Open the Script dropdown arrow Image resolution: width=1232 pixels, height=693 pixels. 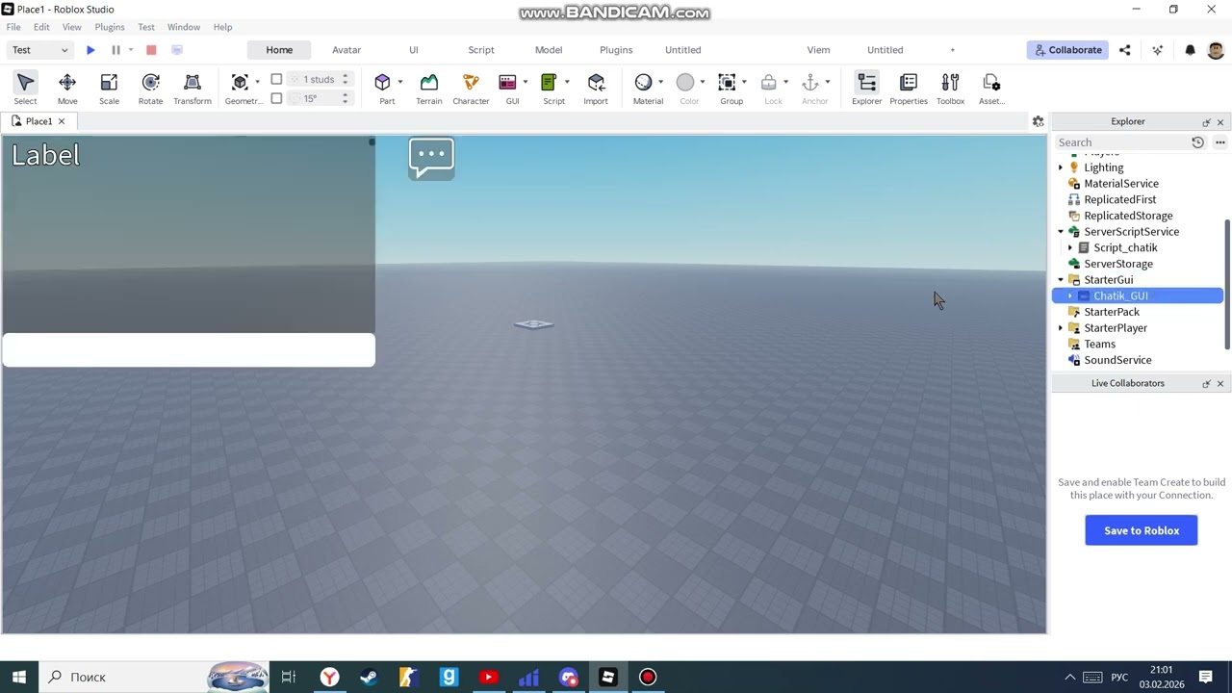(x=566, y=82)
